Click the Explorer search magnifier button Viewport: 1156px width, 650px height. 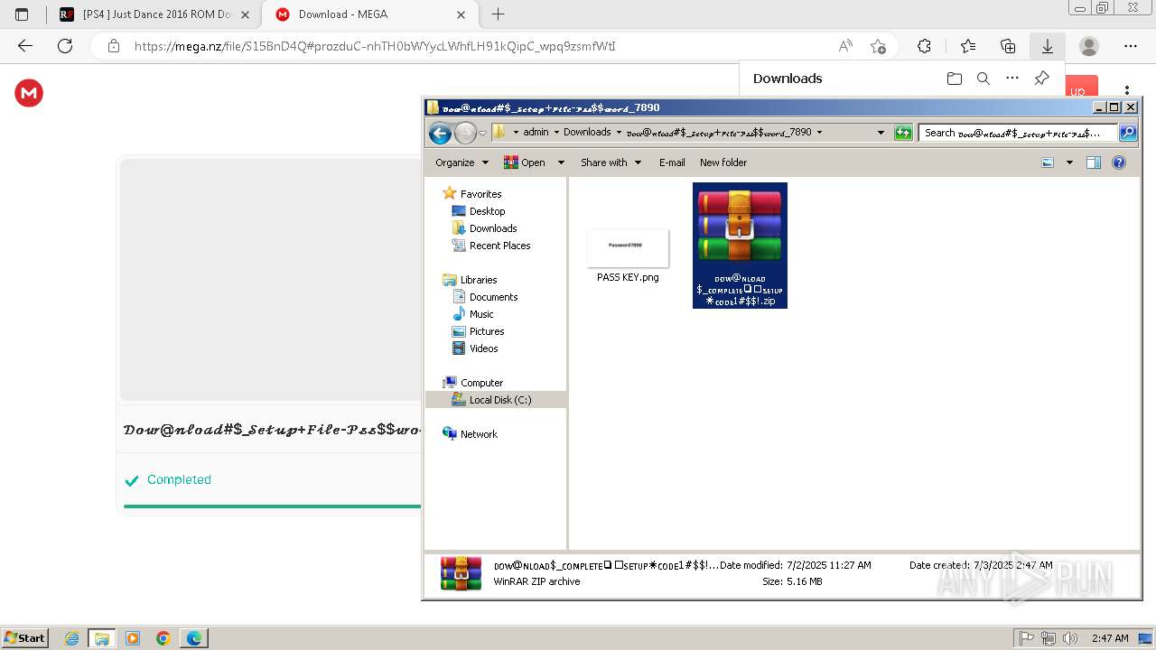1128,133
